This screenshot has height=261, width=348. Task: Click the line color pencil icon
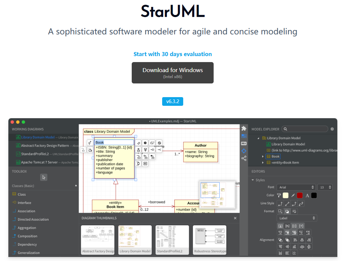293,196
